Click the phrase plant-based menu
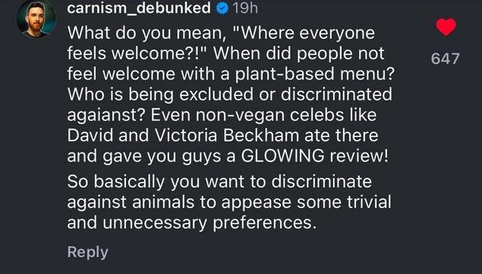 coord(314,74)
